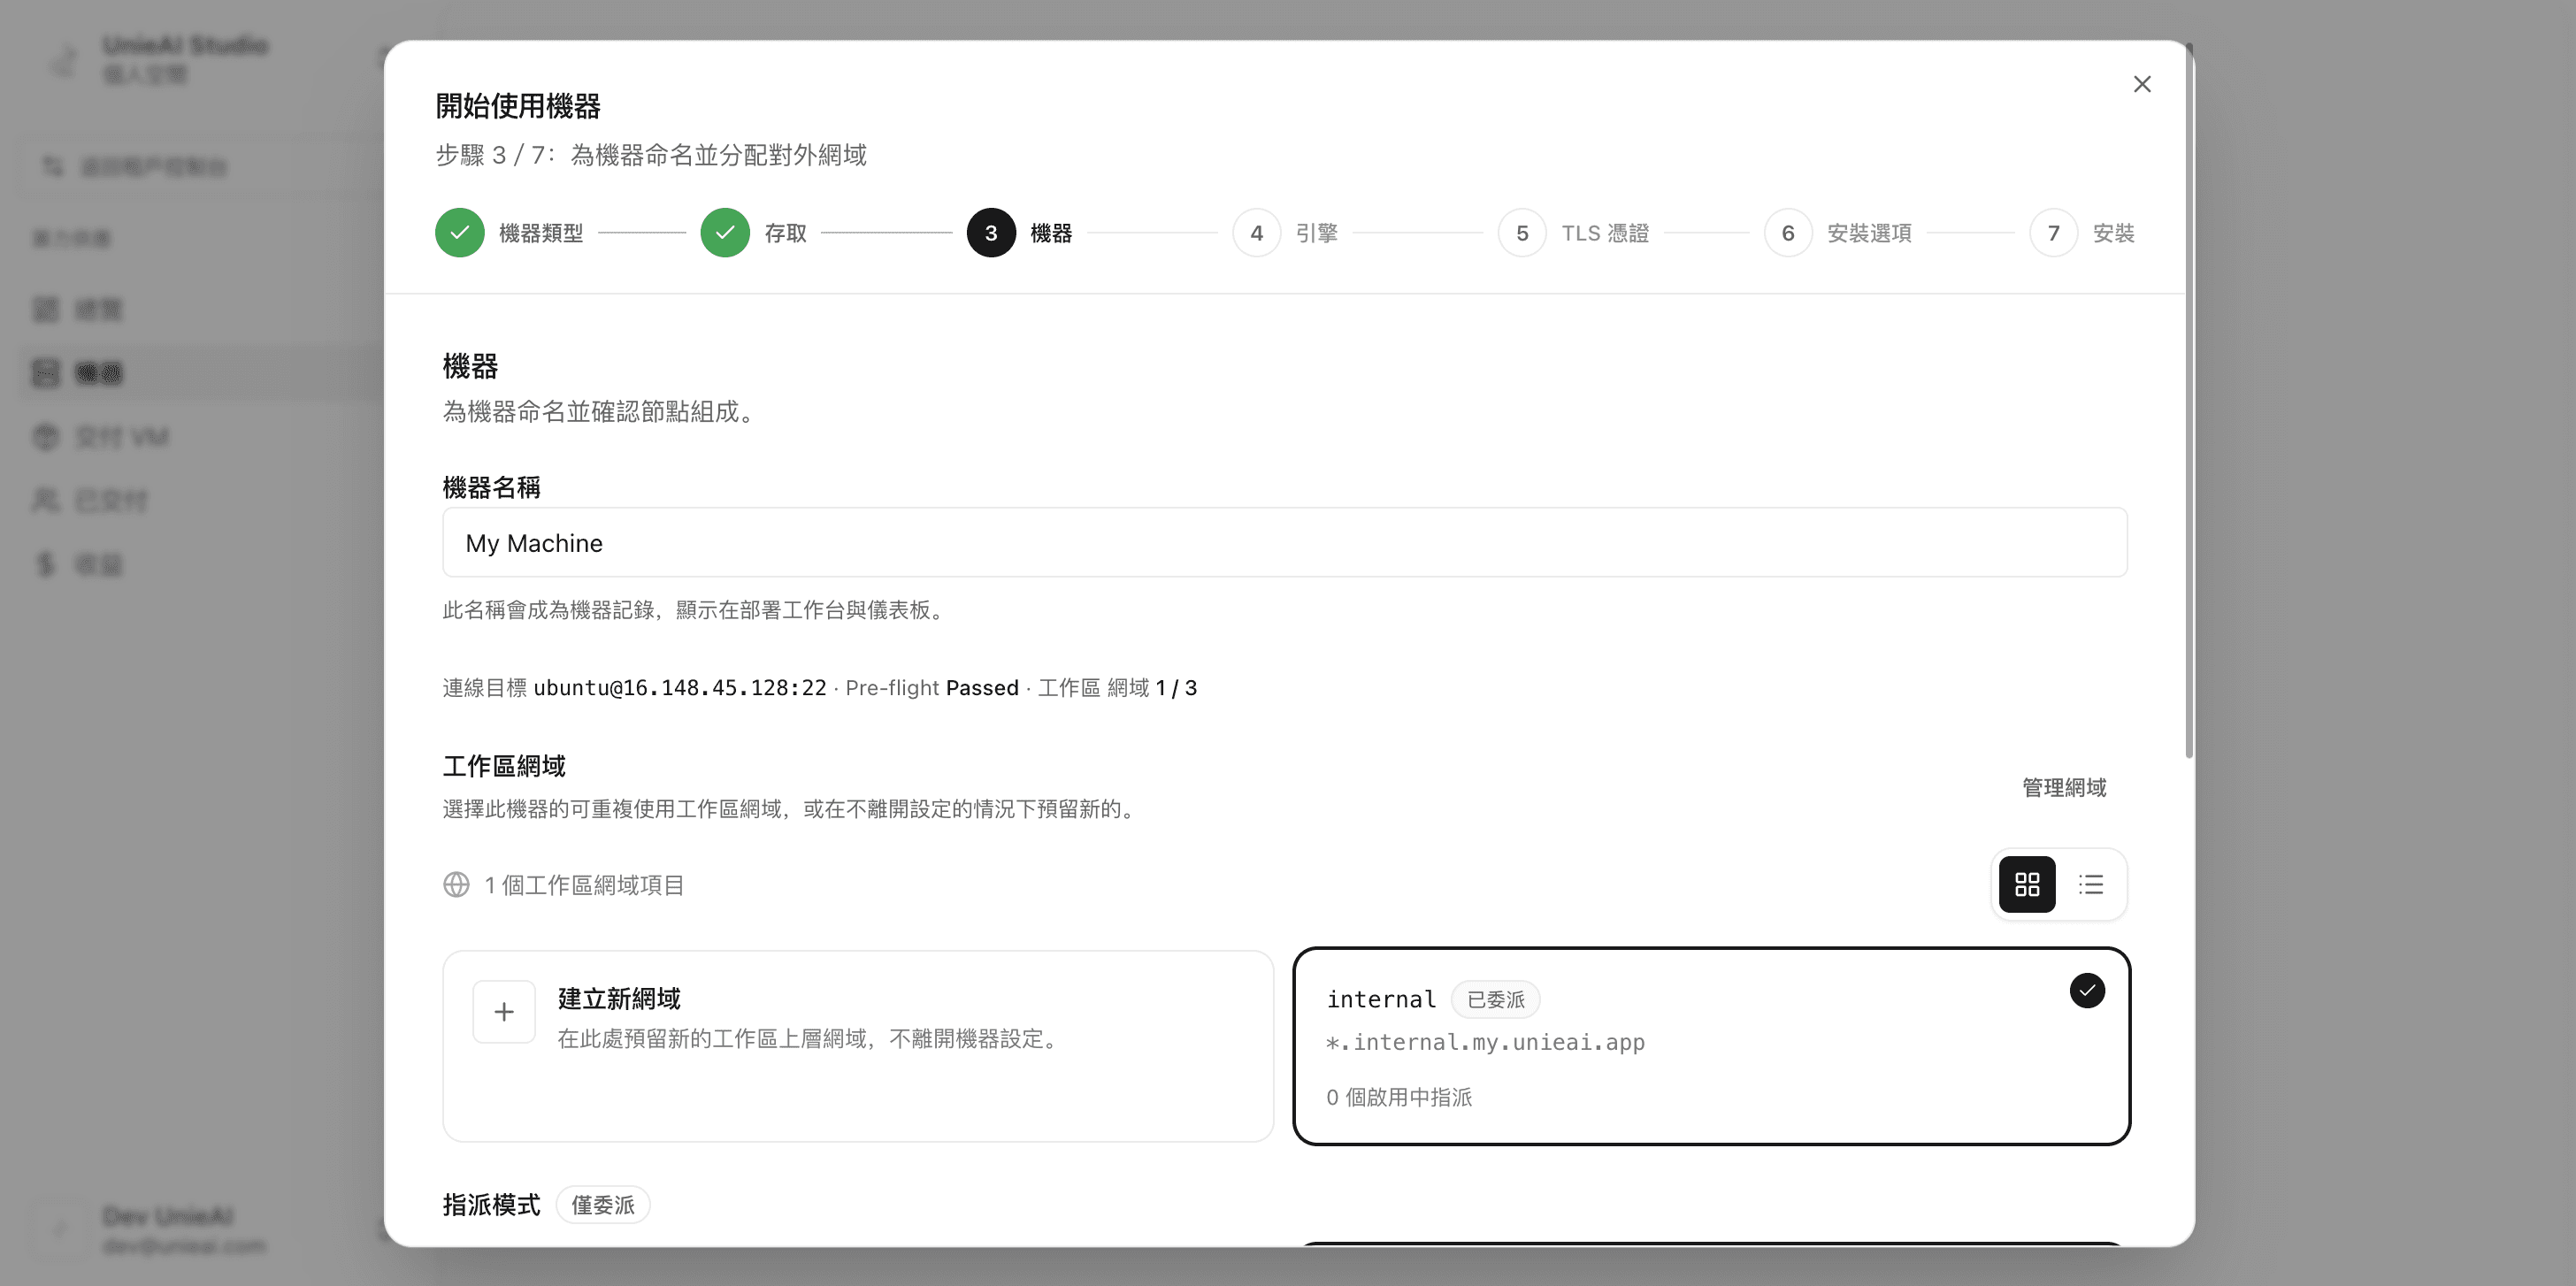Click the Dev UnieAI account in sidebar

(183, 1230)
